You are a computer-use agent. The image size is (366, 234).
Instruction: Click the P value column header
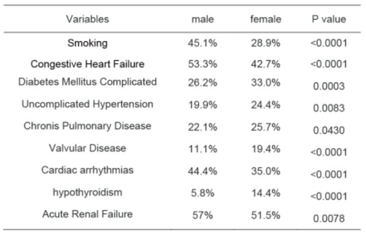pyautogui.click(x=329, y=19)
